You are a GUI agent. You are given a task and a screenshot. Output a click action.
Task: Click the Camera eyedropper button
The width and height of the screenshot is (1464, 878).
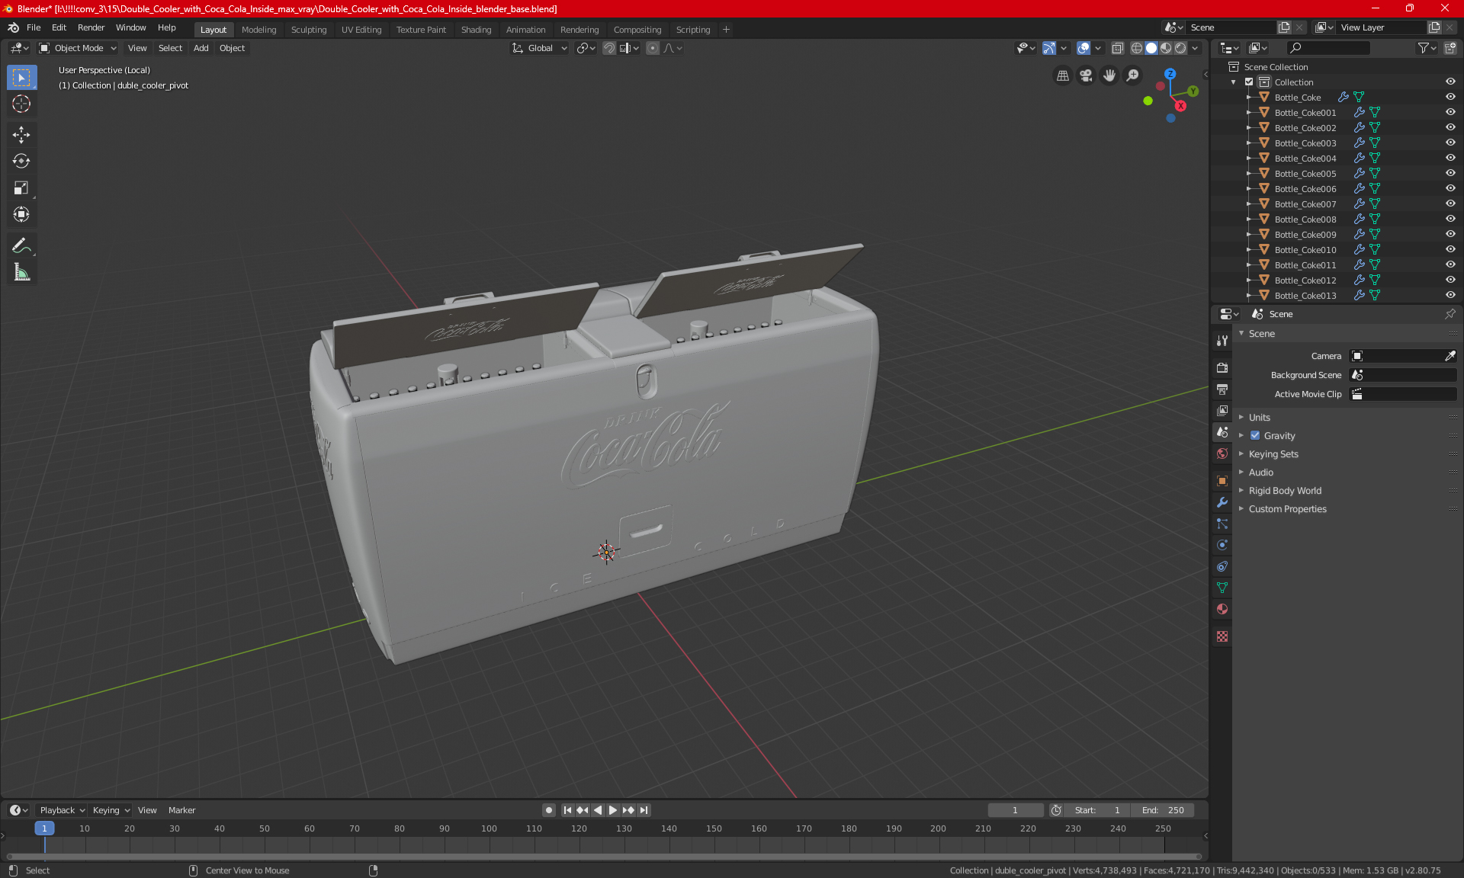click(1450, 356)
